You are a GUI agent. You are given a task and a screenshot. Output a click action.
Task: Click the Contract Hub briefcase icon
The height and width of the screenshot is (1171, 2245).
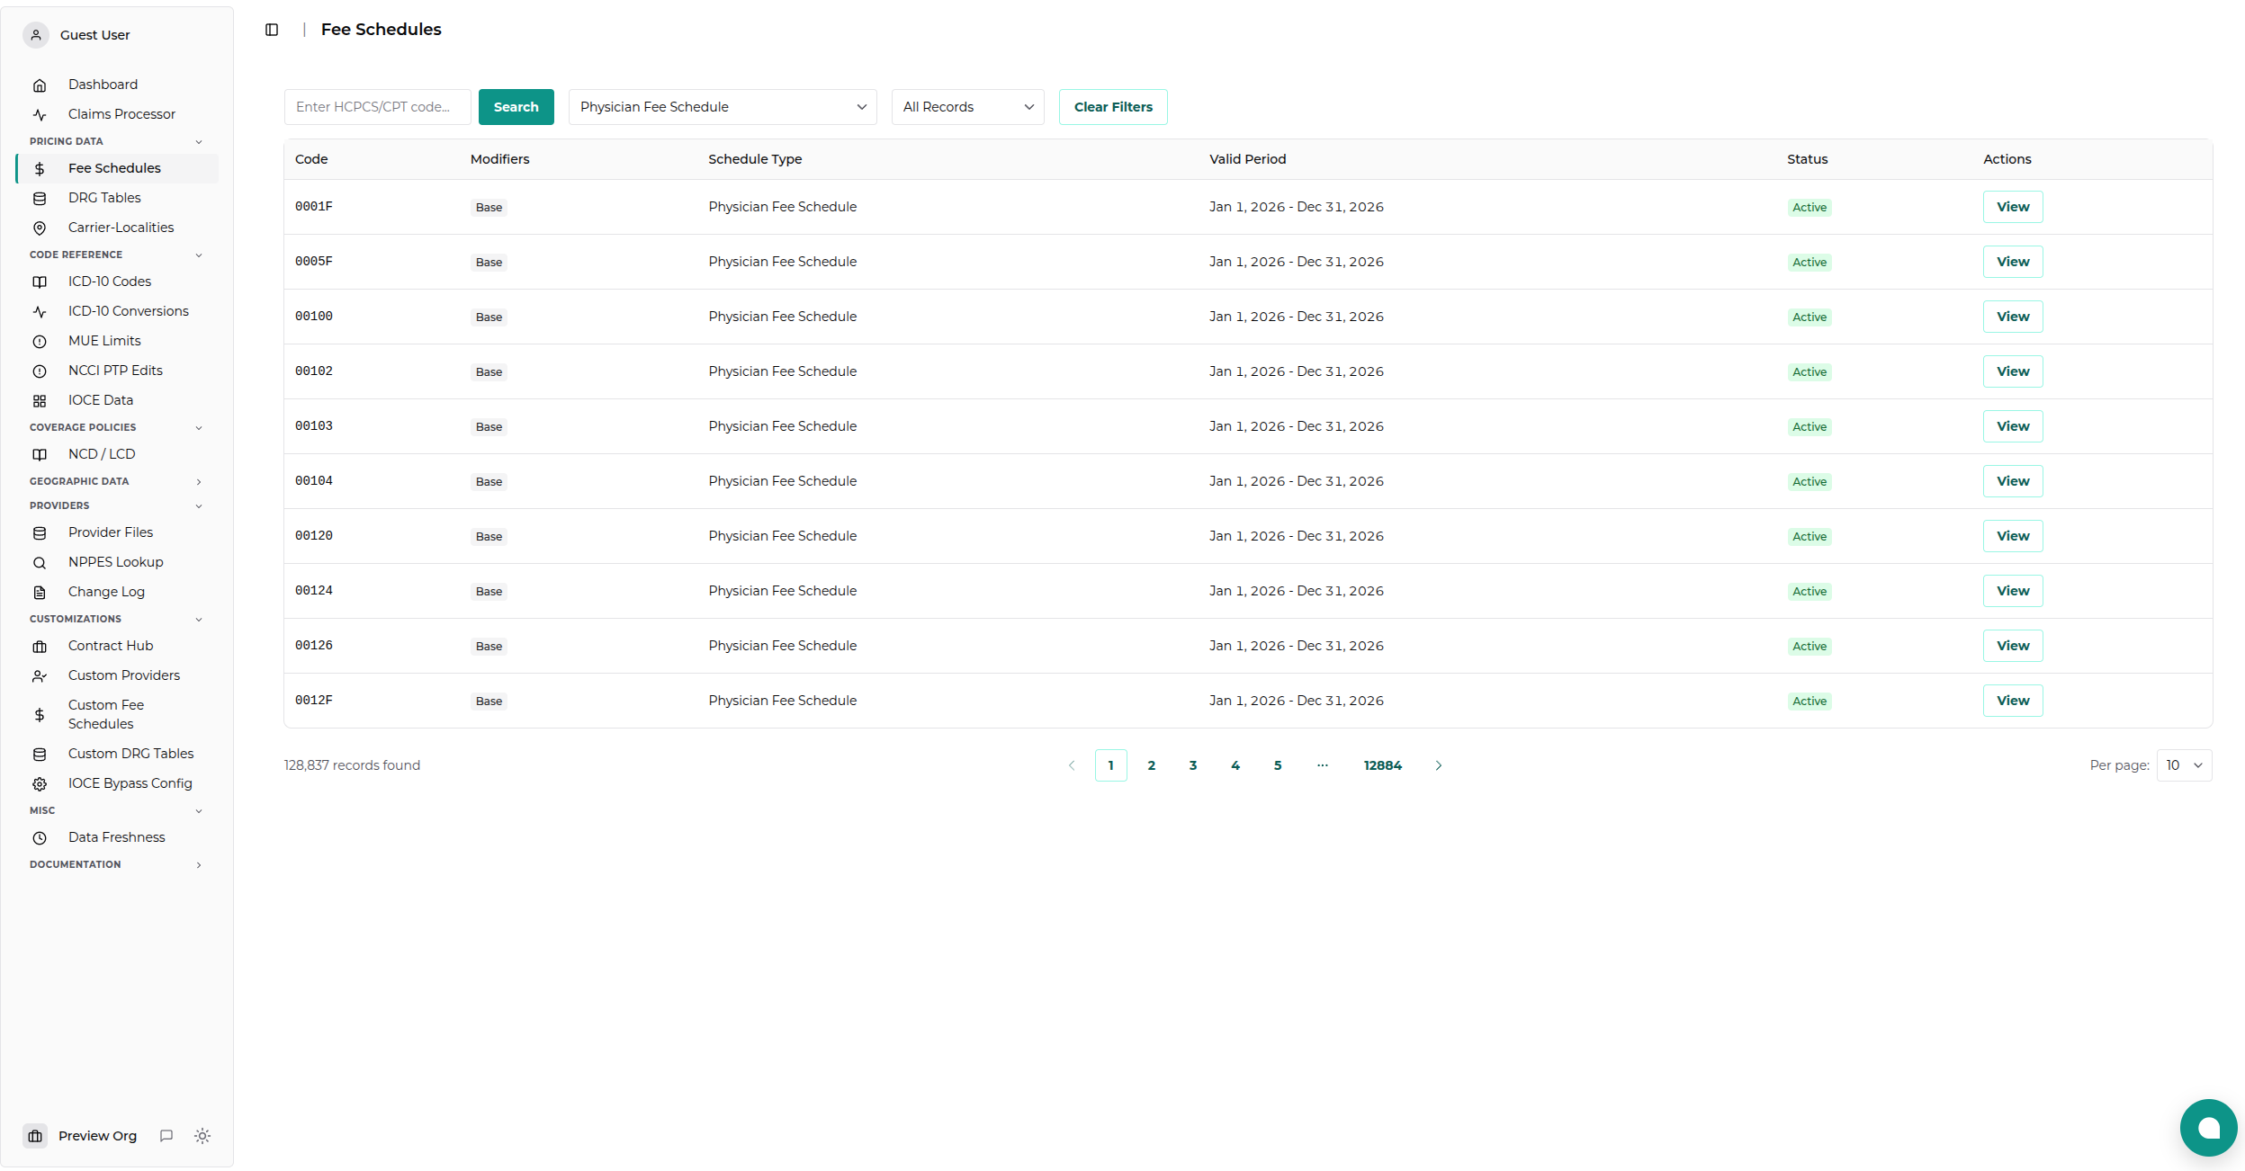pos(40,647)
